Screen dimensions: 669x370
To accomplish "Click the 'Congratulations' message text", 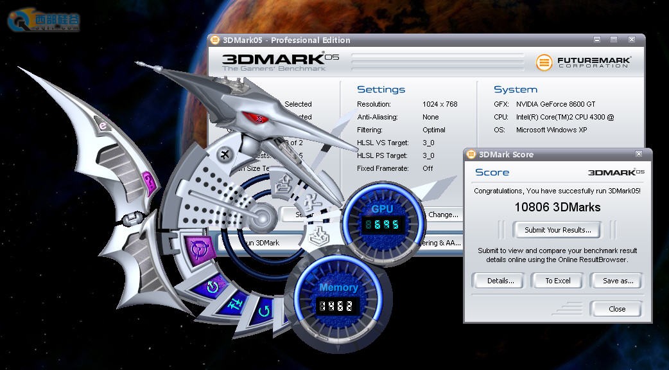I will 557,191.
